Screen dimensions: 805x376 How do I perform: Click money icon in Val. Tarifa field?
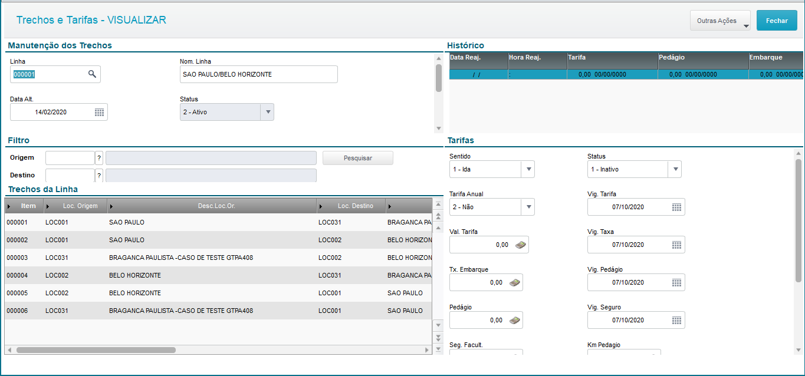click(x=521, y=245)
